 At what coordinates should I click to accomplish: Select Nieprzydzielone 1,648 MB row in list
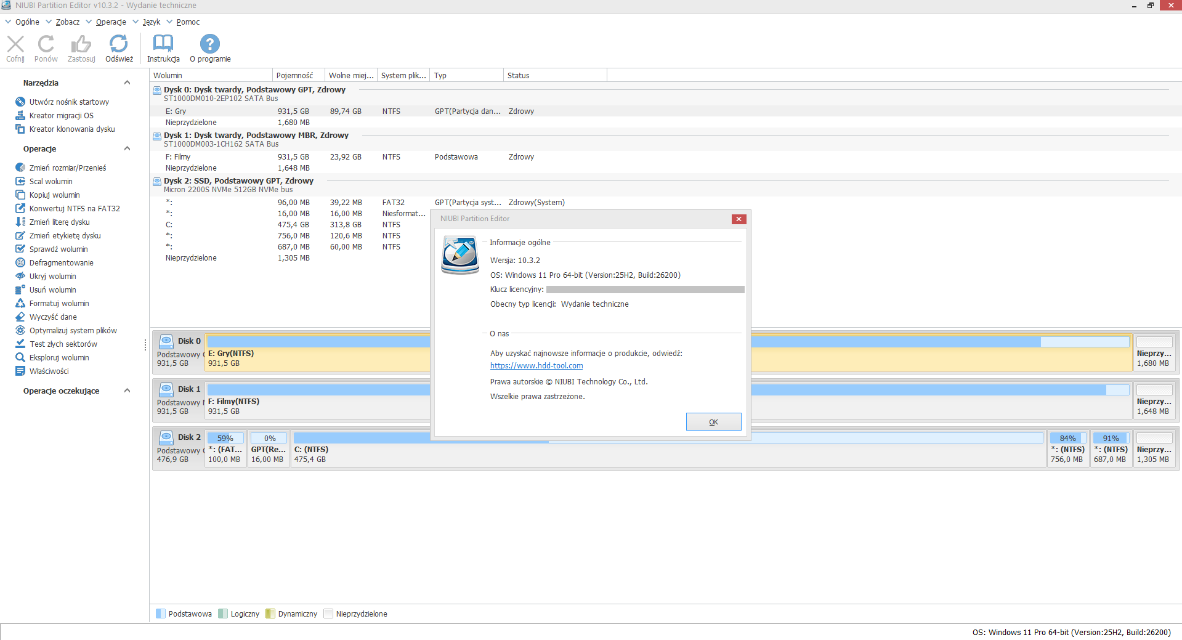click(665, 168)
